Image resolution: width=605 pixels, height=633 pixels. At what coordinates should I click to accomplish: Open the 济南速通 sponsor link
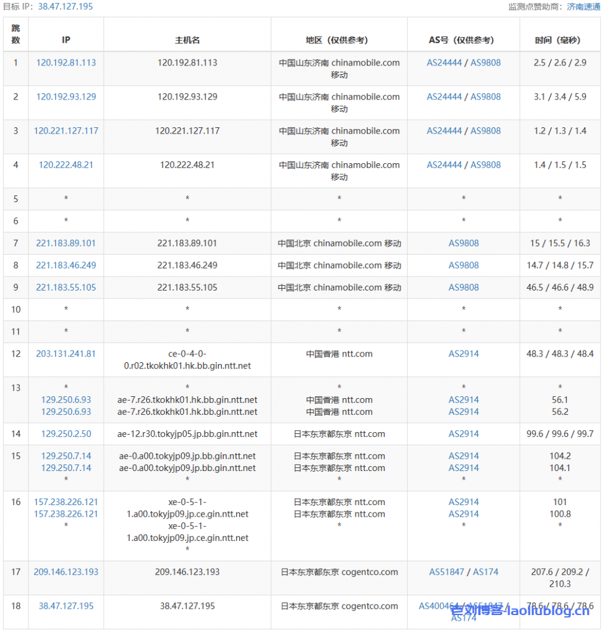[583, 7]
